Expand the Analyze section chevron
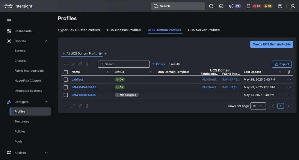Image resolution: width=299 pixels, height=160 pixels. (x=46, y=153)
